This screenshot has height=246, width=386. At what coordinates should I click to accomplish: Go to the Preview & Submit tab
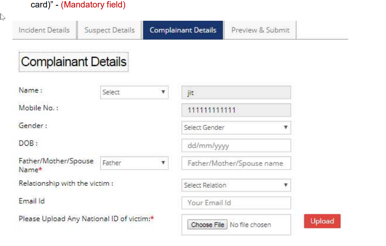pos(260,30)
